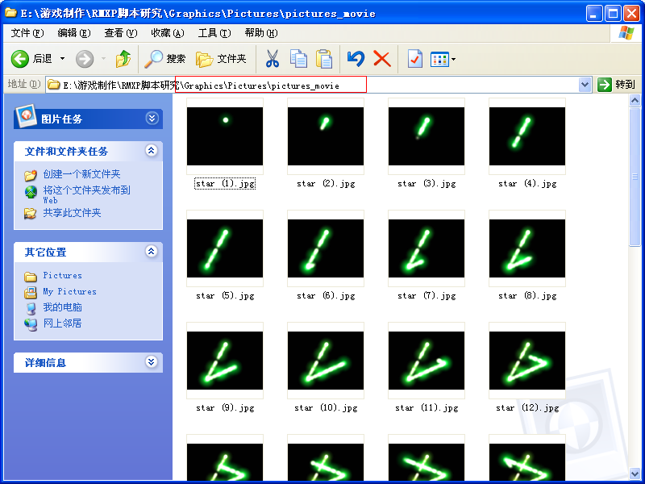645x484 pixels.
Task: Select the star (4).jpg thumbnail
Action: click(x=527, y=136)
